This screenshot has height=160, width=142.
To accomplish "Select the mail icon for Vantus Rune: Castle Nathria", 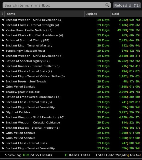I will point(3,30).
